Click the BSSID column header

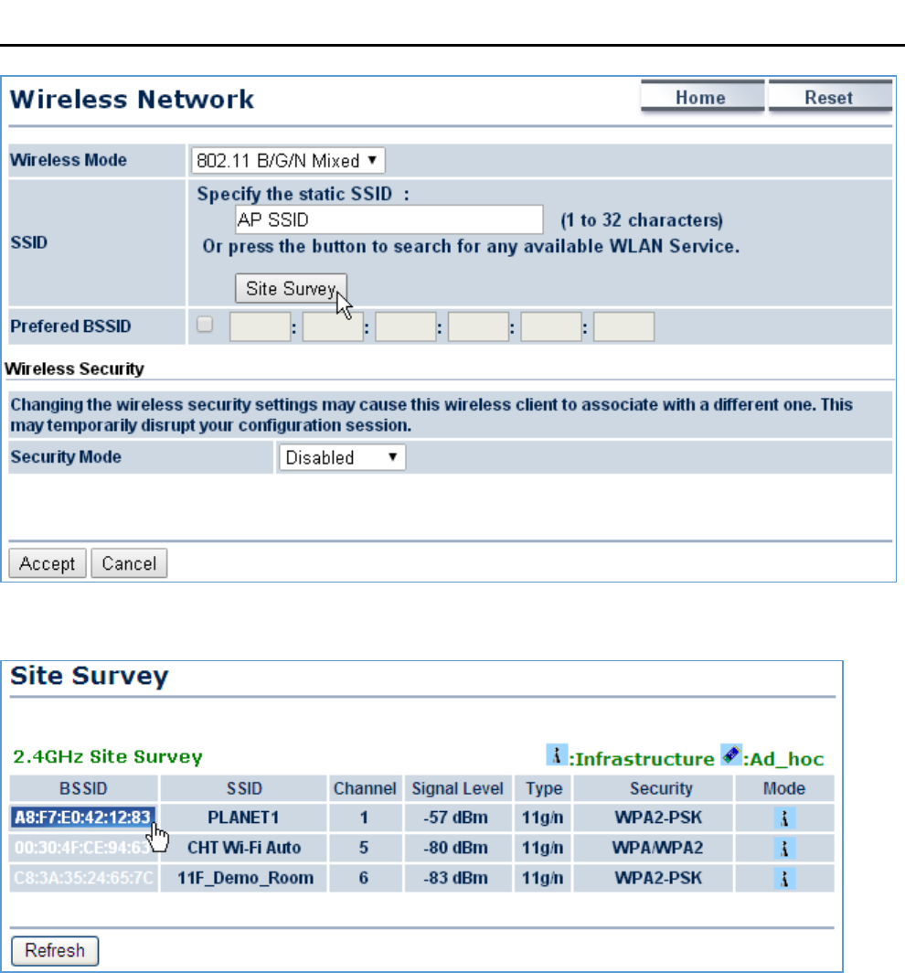click(x=84, y=788)
